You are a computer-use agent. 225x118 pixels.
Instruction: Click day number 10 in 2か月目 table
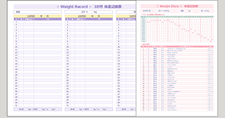coord(68,47)
